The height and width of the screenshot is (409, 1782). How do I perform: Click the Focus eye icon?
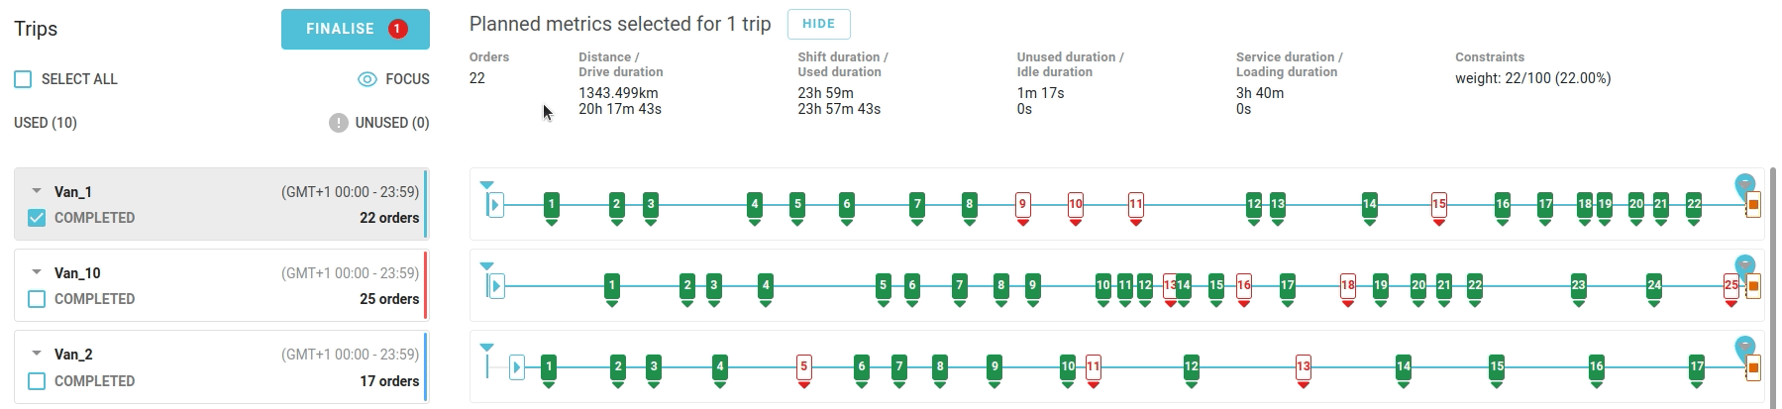pyautogui.click(x=367, y=79)
